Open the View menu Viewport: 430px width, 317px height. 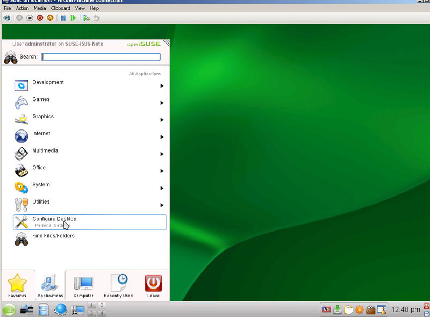coord(80,8)
